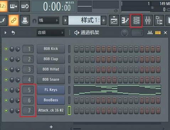Open the Channel rack view
The width and height of the screenshot is (170, 130).
tap(136, 21)
